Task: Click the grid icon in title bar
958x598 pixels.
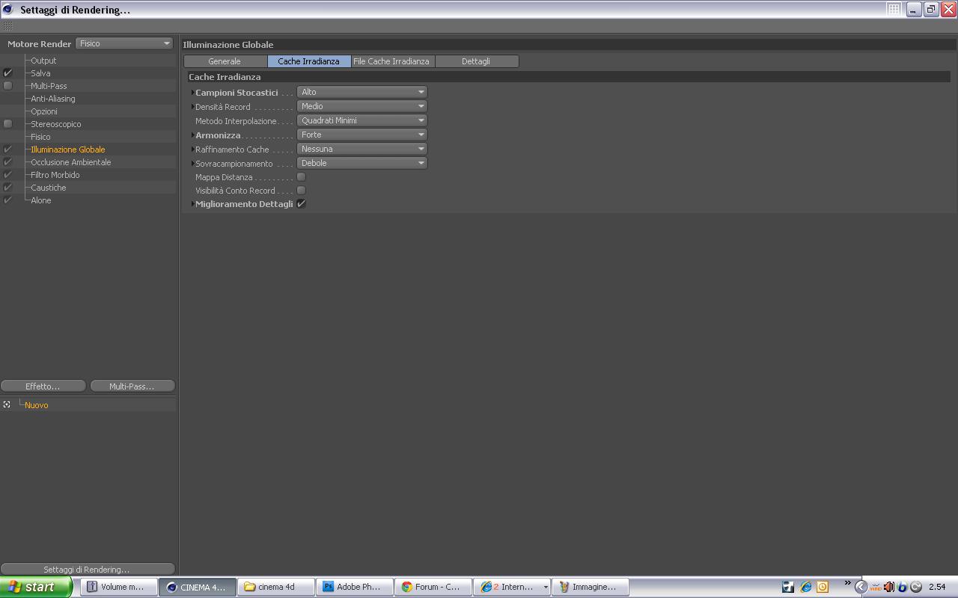Action: pos(894,9)
